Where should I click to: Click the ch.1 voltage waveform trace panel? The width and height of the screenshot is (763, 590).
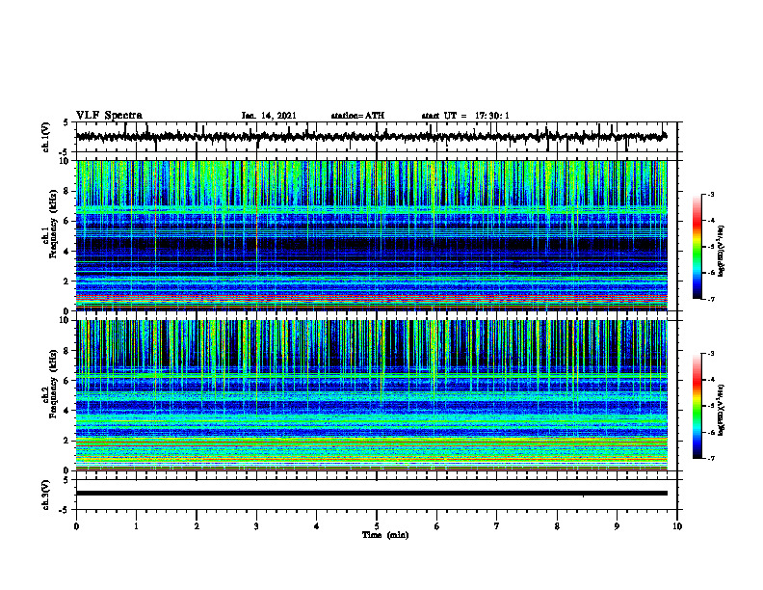[376, 137]
